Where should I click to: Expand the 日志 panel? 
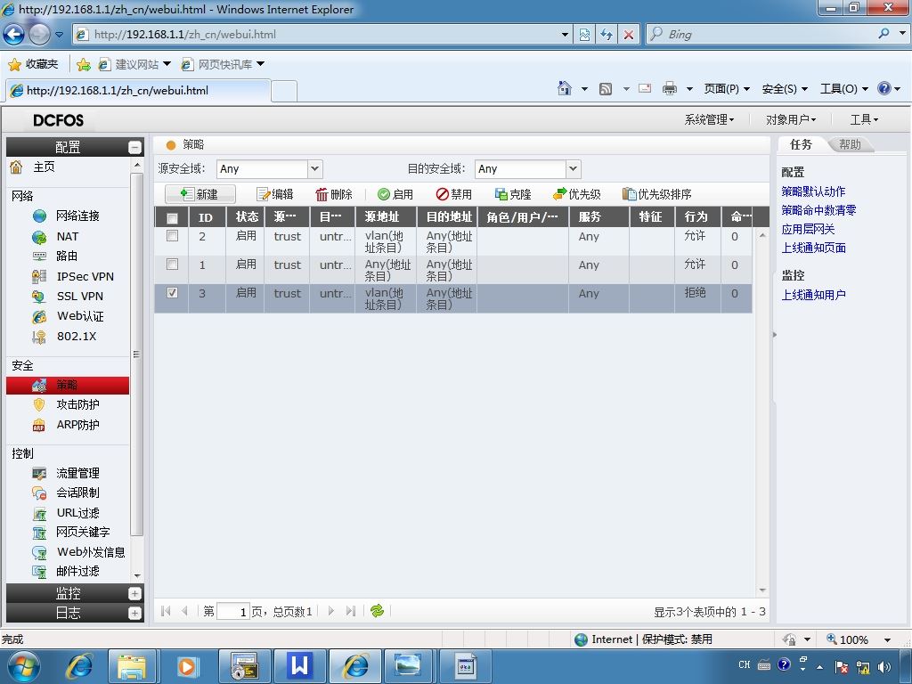point(135,613)
